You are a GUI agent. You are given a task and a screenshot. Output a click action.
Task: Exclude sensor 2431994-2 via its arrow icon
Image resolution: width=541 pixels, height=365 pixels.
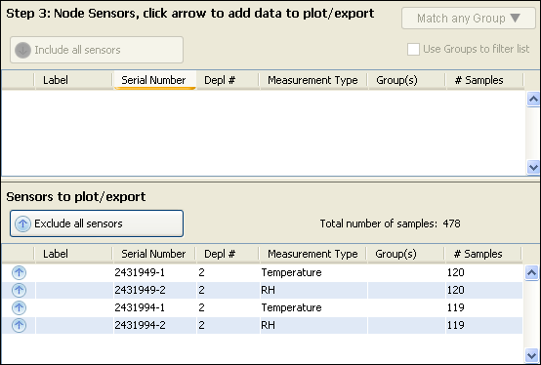click(19, 325)
